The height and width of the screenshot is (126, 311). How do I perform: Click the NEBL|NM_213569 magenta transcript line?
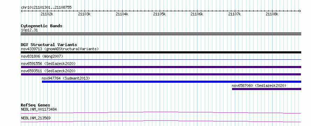coord(161,121)
